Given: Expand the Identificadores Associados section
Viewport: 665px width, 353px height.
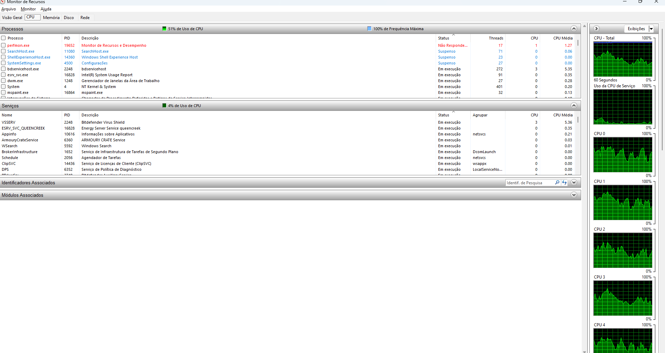Looking at the screenshot, I should (574, 182).
